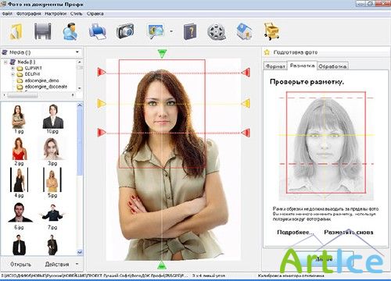Open a photo file via folder icon
This screenshot has height=281, width=391.
(x=16, y=31)
